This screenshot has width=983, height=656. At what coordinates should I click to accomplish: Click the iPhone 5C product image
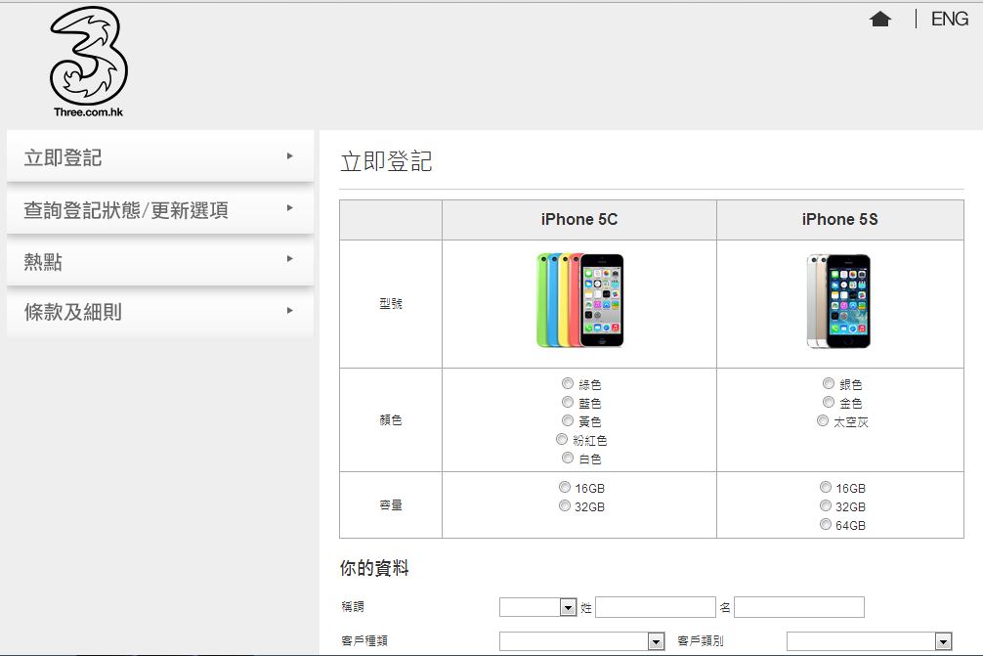click(x=579, y=300)
